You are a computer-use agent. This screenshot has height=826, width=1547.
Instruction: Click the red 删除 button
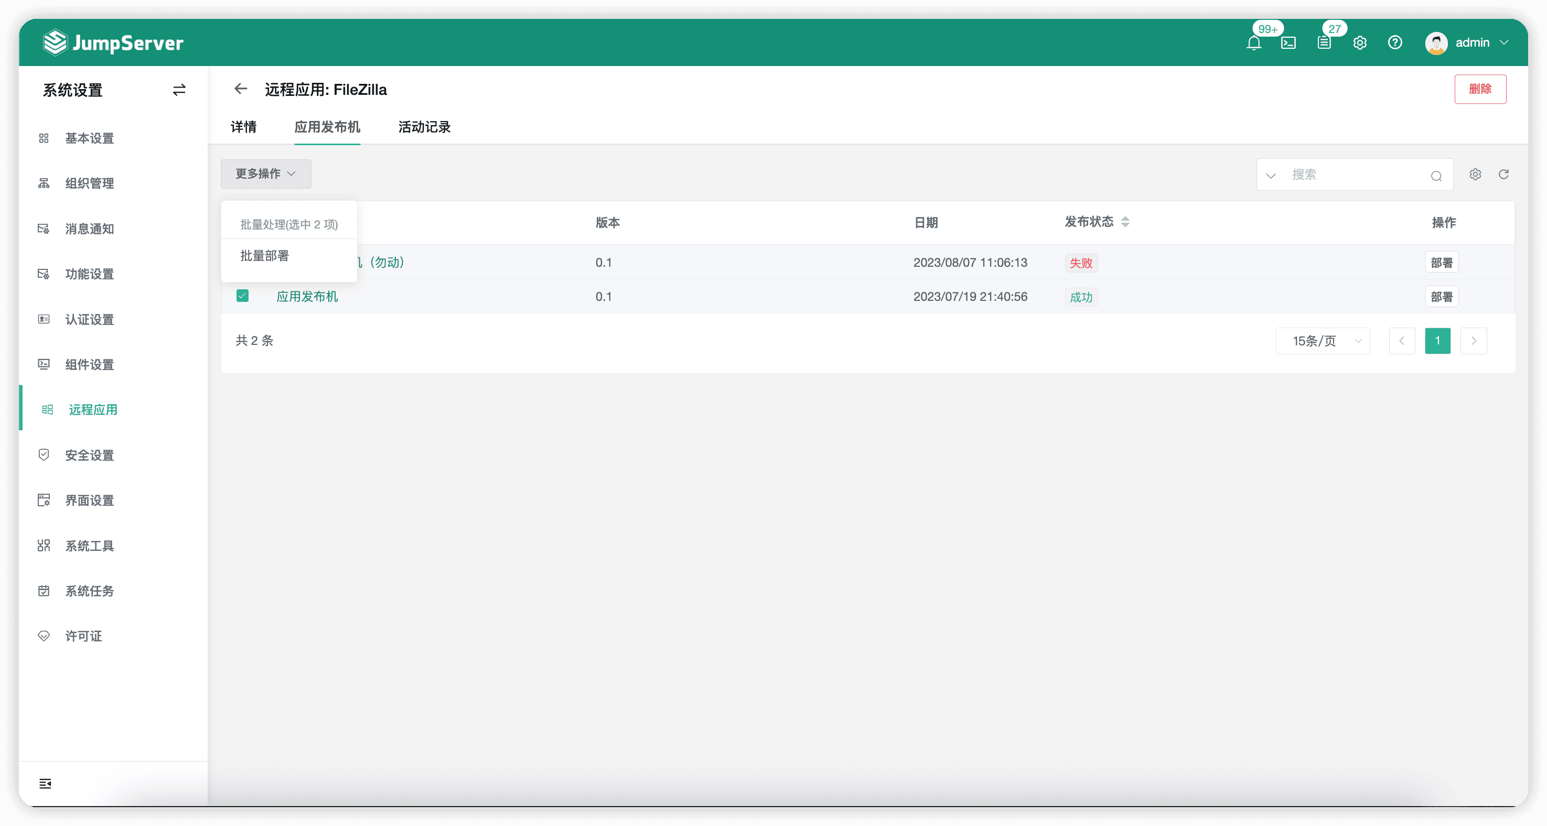tap(1480, 89)
